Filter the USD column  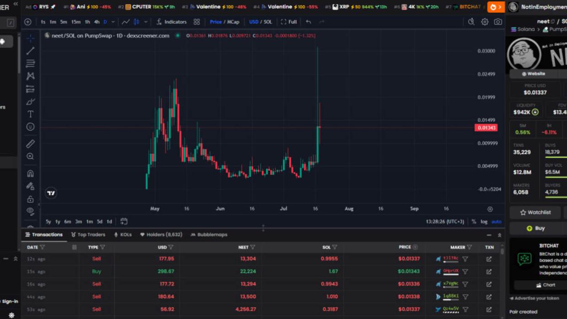pos(171,247)
